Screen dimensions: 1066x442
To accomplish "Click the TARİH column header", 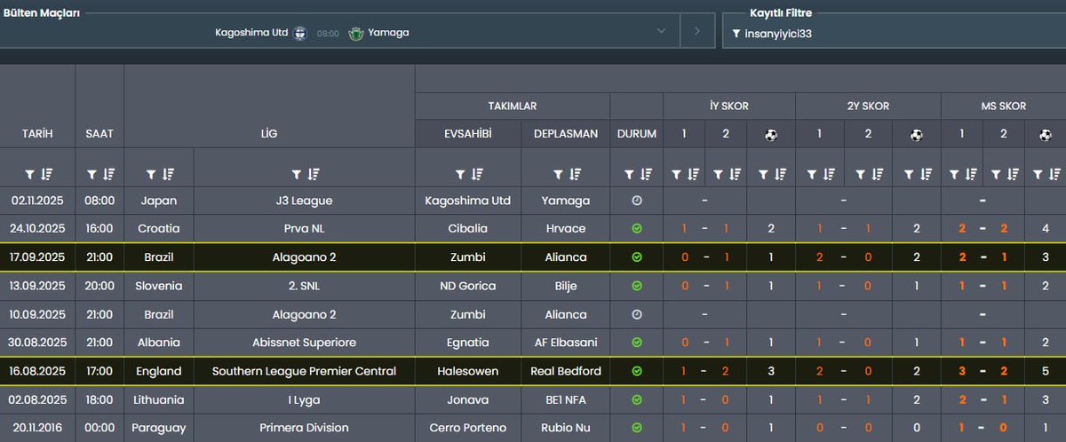I will 37,134.
